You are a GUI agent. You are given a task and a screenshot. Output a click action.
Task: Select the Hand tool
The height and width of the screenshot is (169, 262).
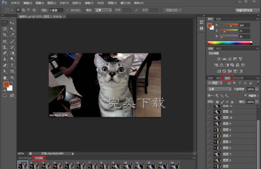(x=5, y=77)
